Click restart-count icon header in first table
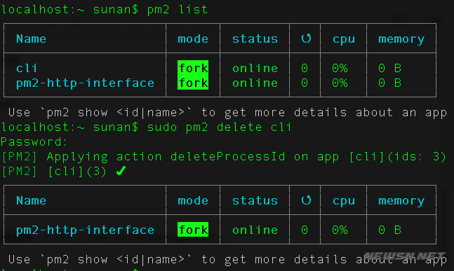Viewport: 454px width, 271px height. tap(306, 38)
